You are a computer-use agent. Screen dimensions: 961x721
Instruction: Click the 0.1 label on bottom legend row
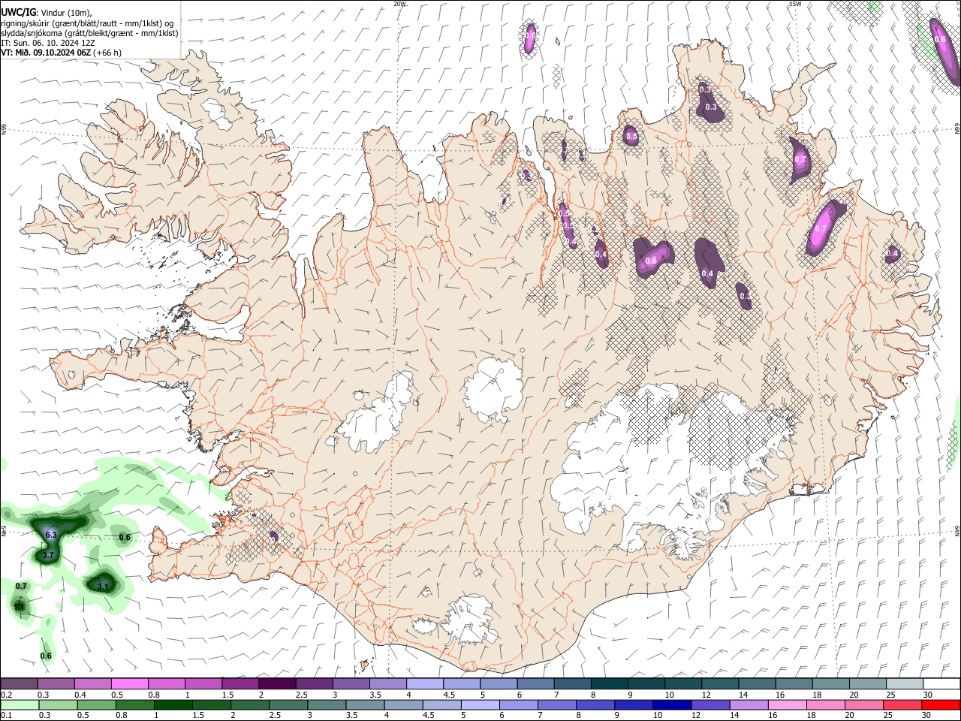(x=7, y=715)
